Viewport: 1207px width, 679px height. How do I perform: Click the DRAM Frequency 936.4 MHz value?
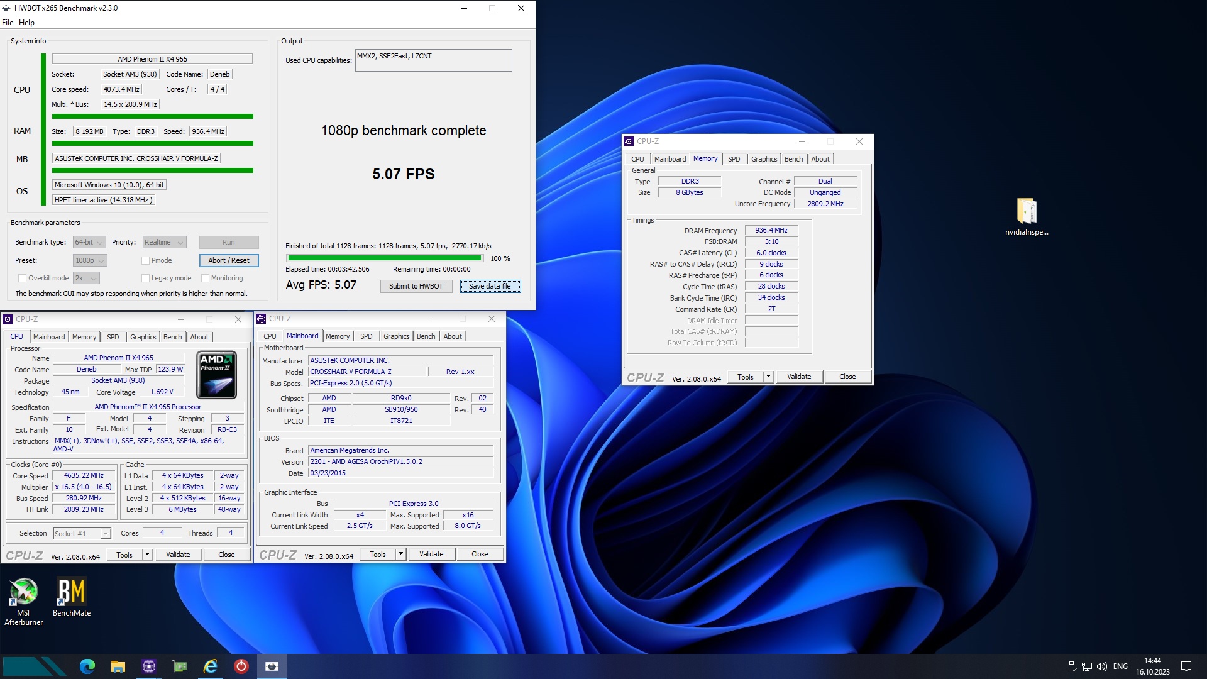point(771,231)
